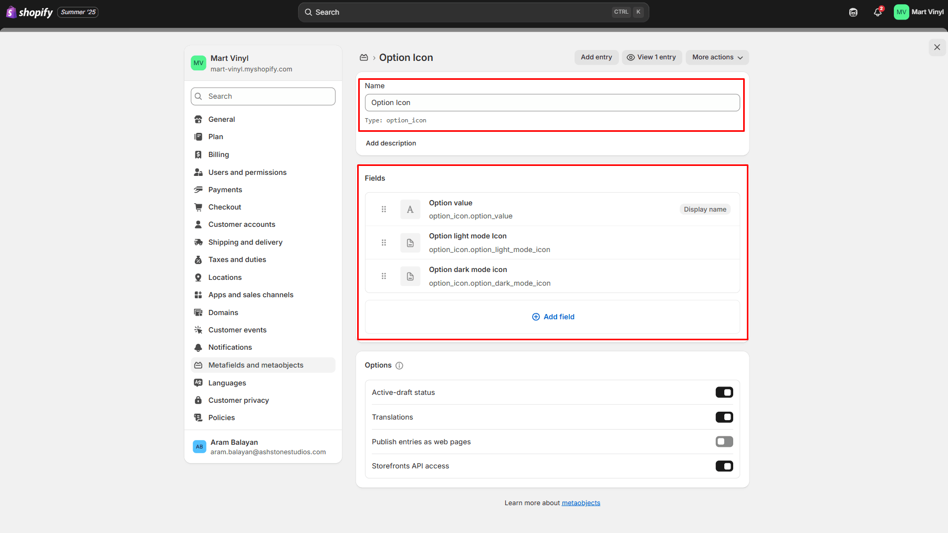The image size is (948, 533).
Task: Open the Sidekick assistant icon in top bar
Action: (x=853, y=12)
